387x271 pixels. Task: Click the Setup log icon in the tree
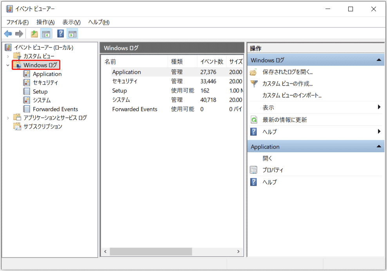point(27,91)
